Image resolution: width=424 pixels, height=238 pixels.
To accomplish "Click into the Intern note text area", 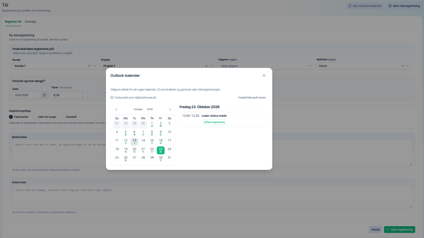I will point(212,196).
